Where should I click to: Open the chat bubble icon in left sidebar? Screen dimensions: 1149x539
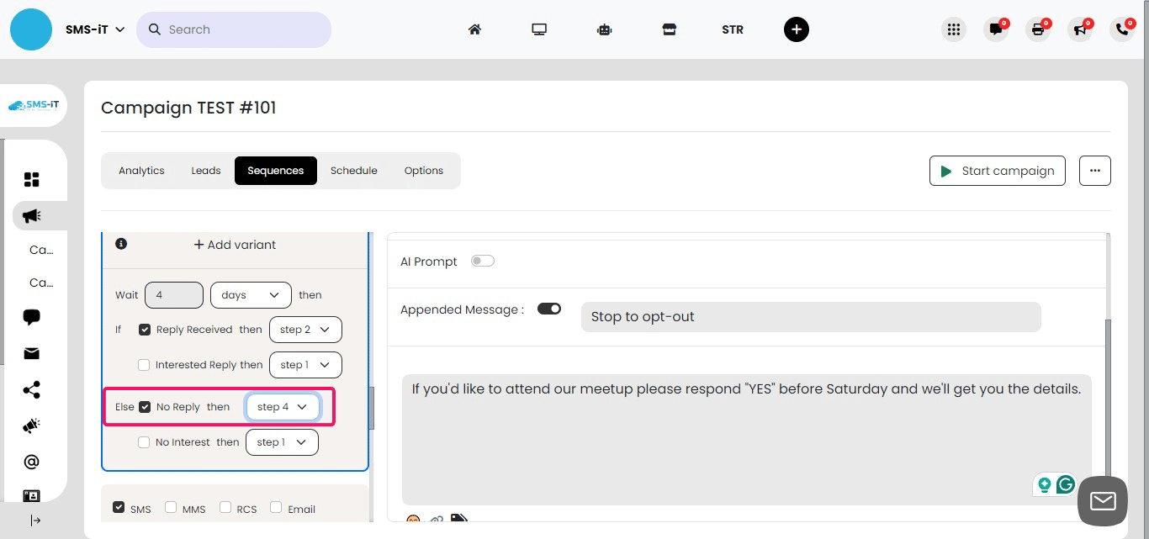coord(31,317)
